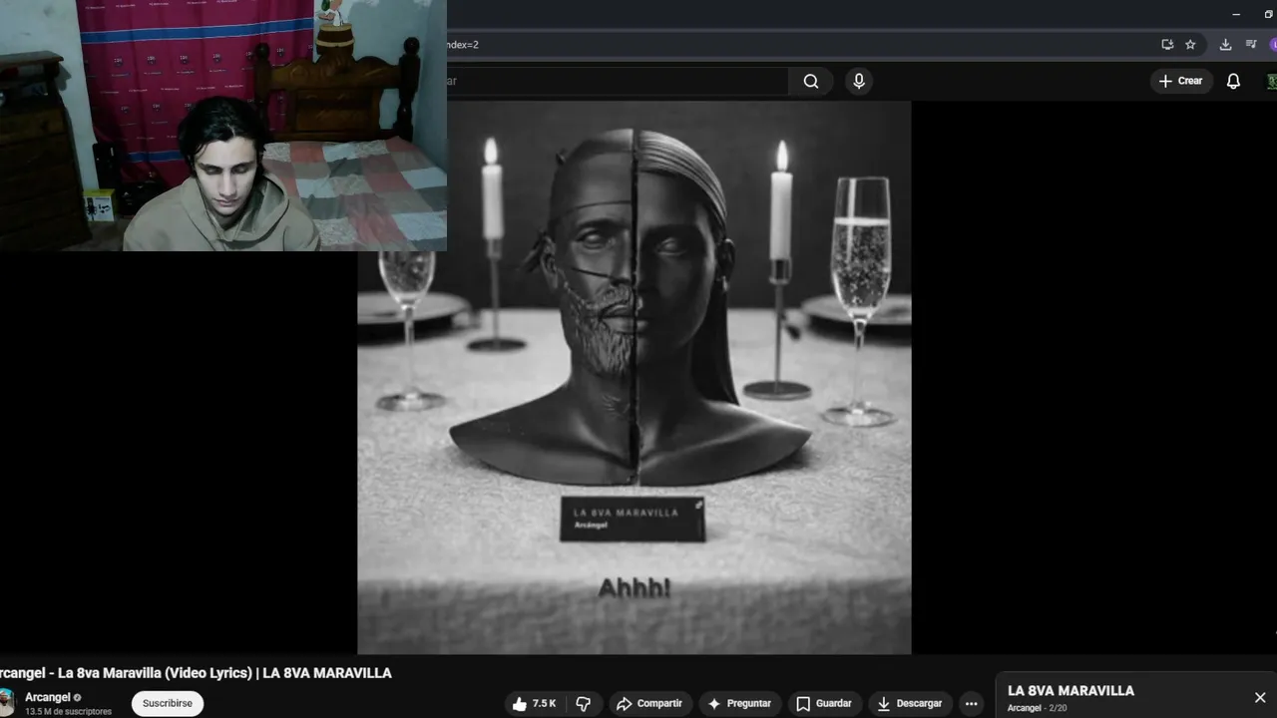Open the LA 8VA MARAVILLA playlist title
Screen dimensions: 1277x718
pyautogui.click(x=1070, y=690)
